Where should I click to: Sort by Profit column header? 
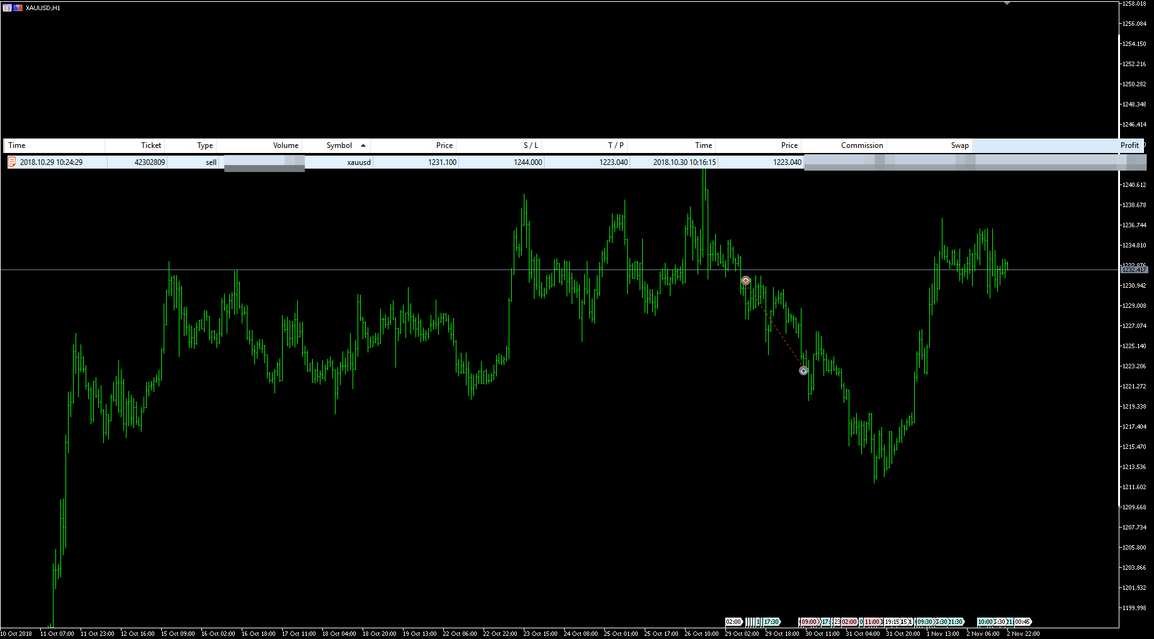(x=1129, y=145)
